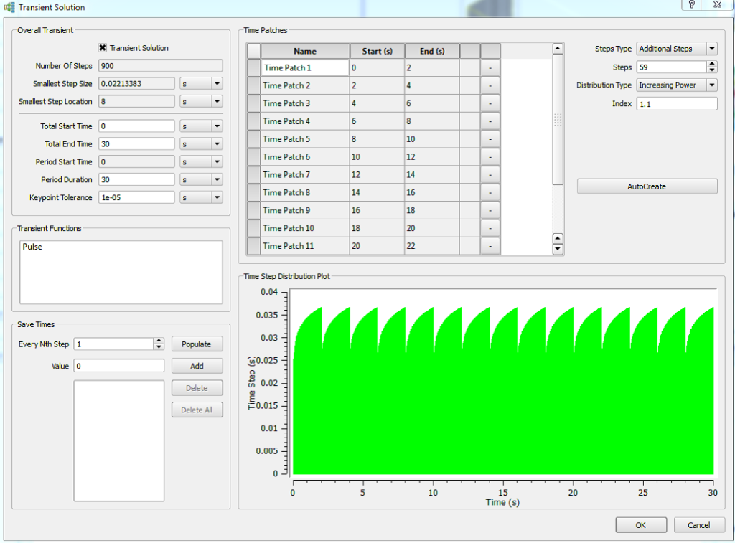
Task: Click the Name column header
Action: pos(304,51)
